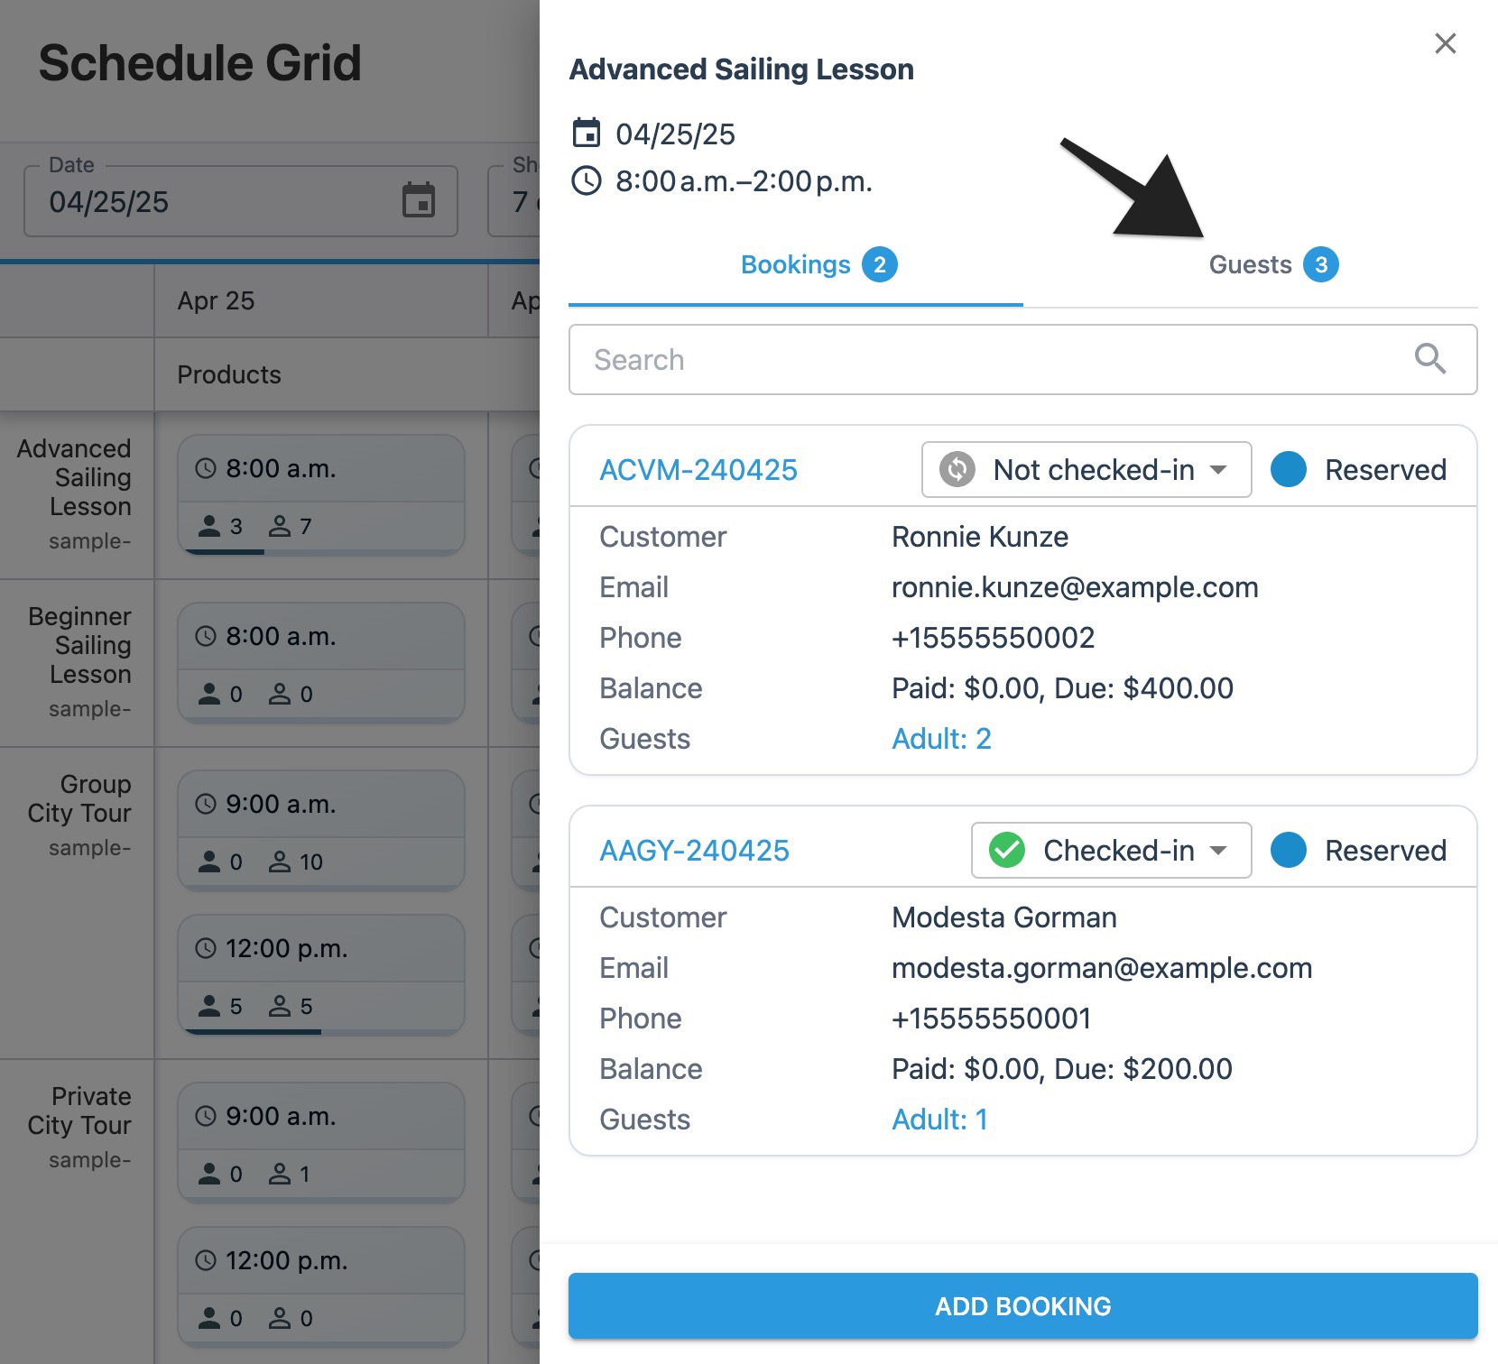1498x1364 pixels.
Task: Click the Products header cell
Action: coord(229,374)
